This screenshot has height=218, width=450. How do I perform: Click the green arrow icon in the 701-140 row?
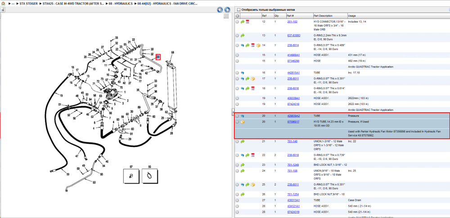243,141
